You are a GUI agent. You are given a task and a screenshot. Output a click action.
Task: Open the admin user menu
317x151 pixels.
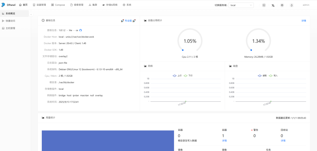pos(306,5)
